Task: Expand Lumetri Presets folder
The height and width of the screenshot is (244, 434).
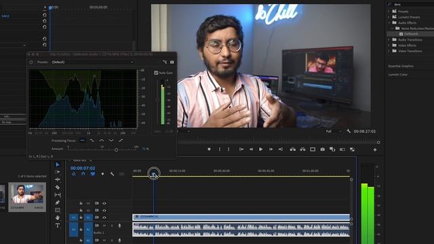Action: pos(389,17)
